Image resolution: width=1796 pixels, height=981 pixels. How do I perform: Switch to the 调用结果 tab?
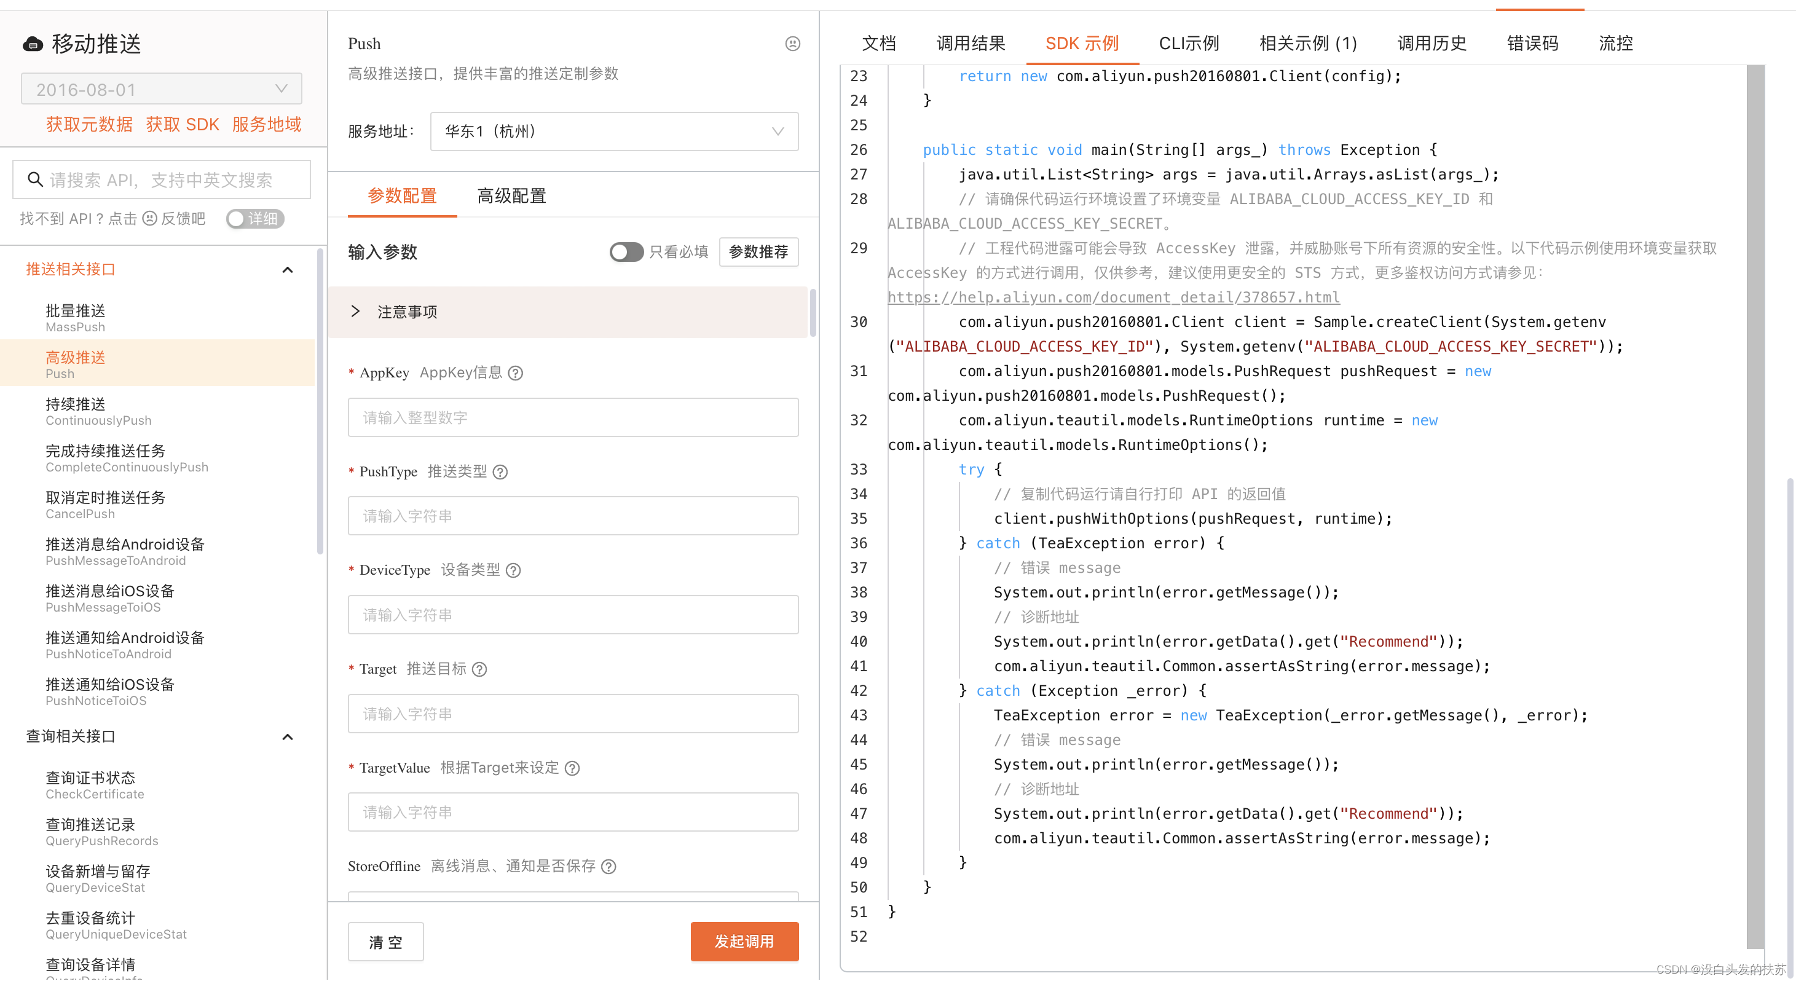(970, 43)
